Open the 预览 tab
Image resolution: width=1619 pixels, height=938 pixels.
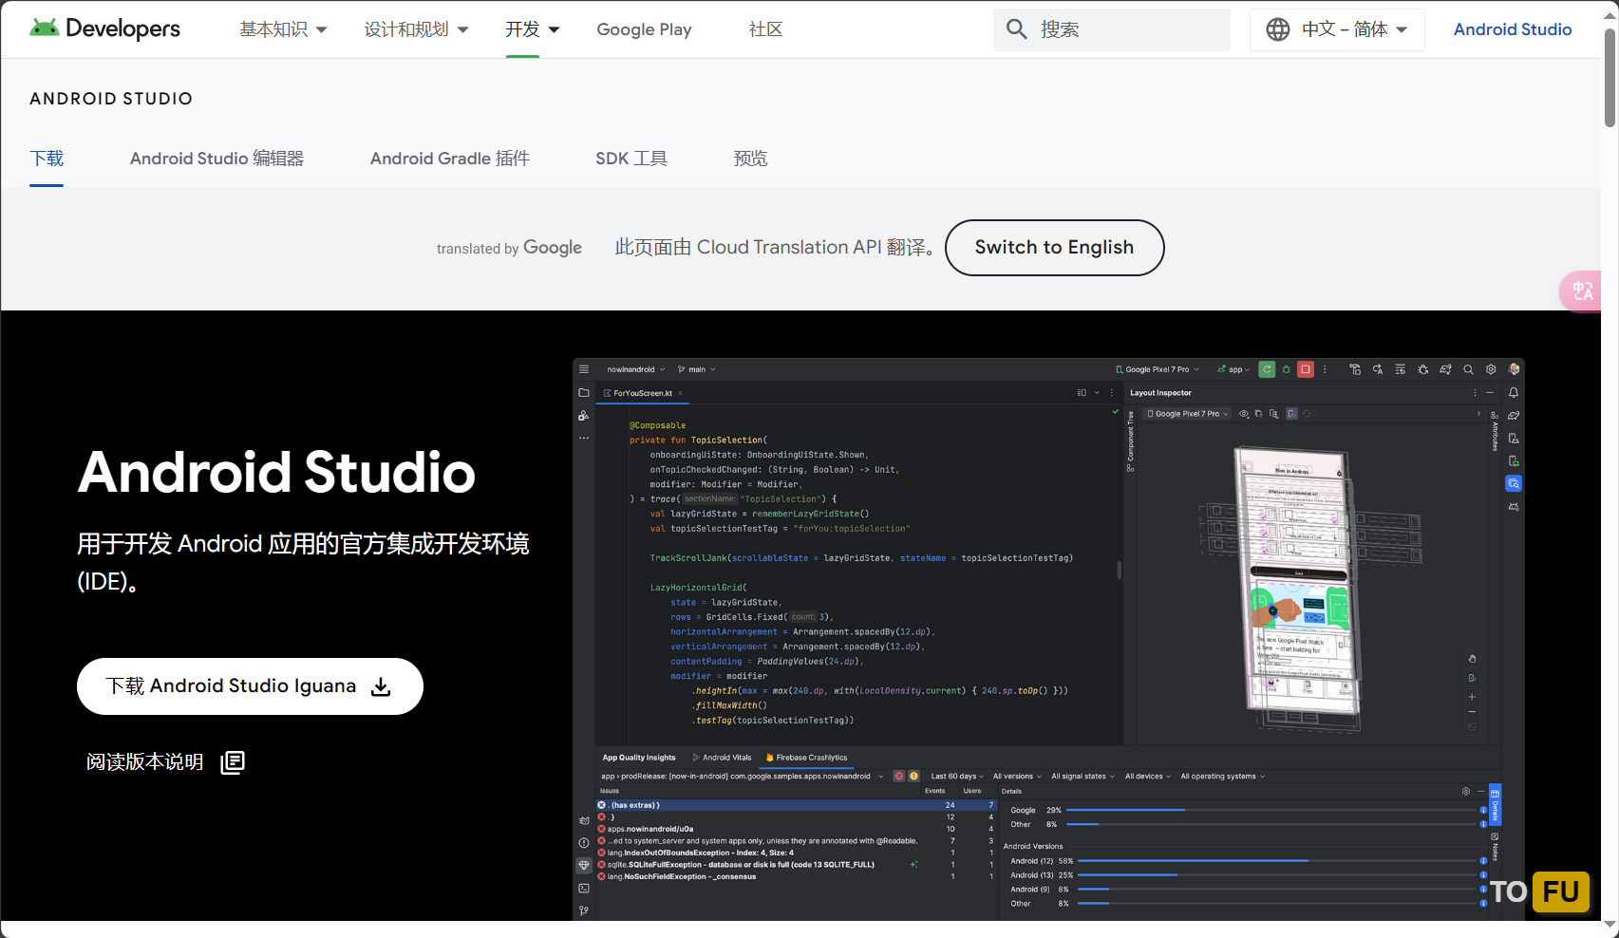point(750,159)
